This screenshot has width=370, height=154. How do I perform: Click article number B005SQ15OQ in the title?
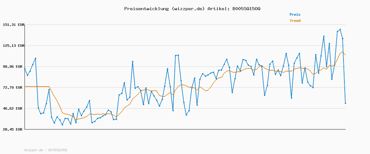click(245, 9)
